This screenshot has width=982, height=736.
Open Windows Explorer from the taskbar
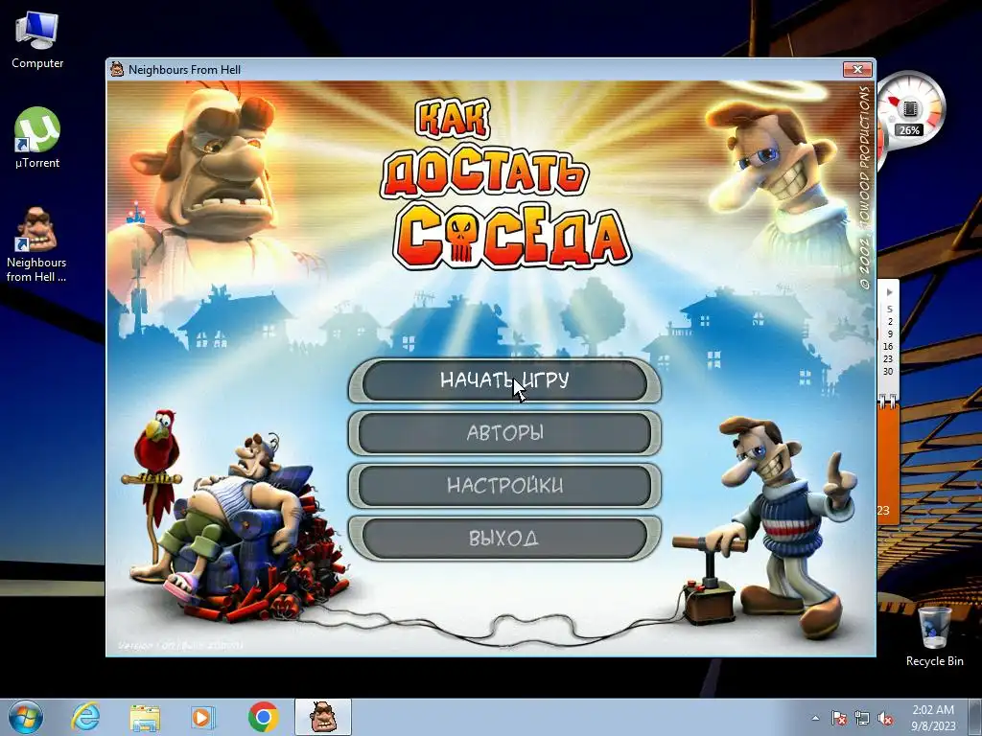click(145, 717)
